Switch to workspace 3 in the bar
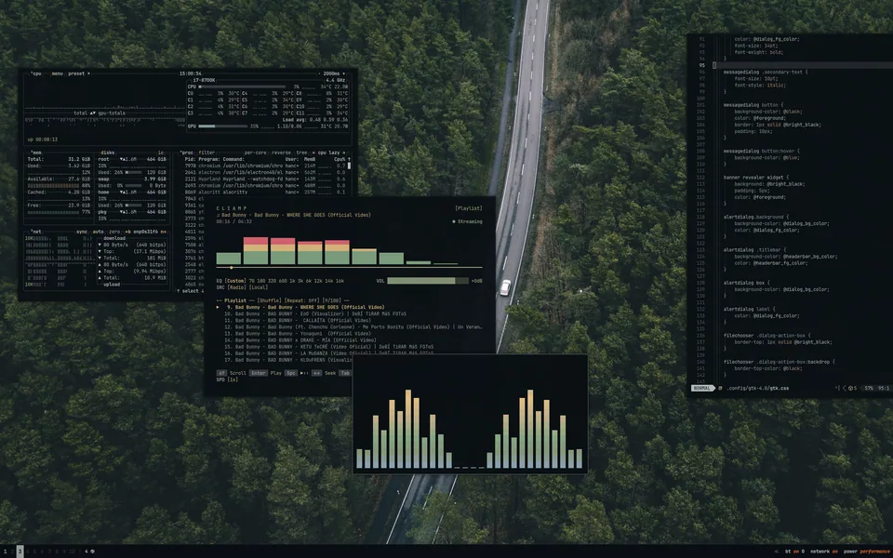 20,551
